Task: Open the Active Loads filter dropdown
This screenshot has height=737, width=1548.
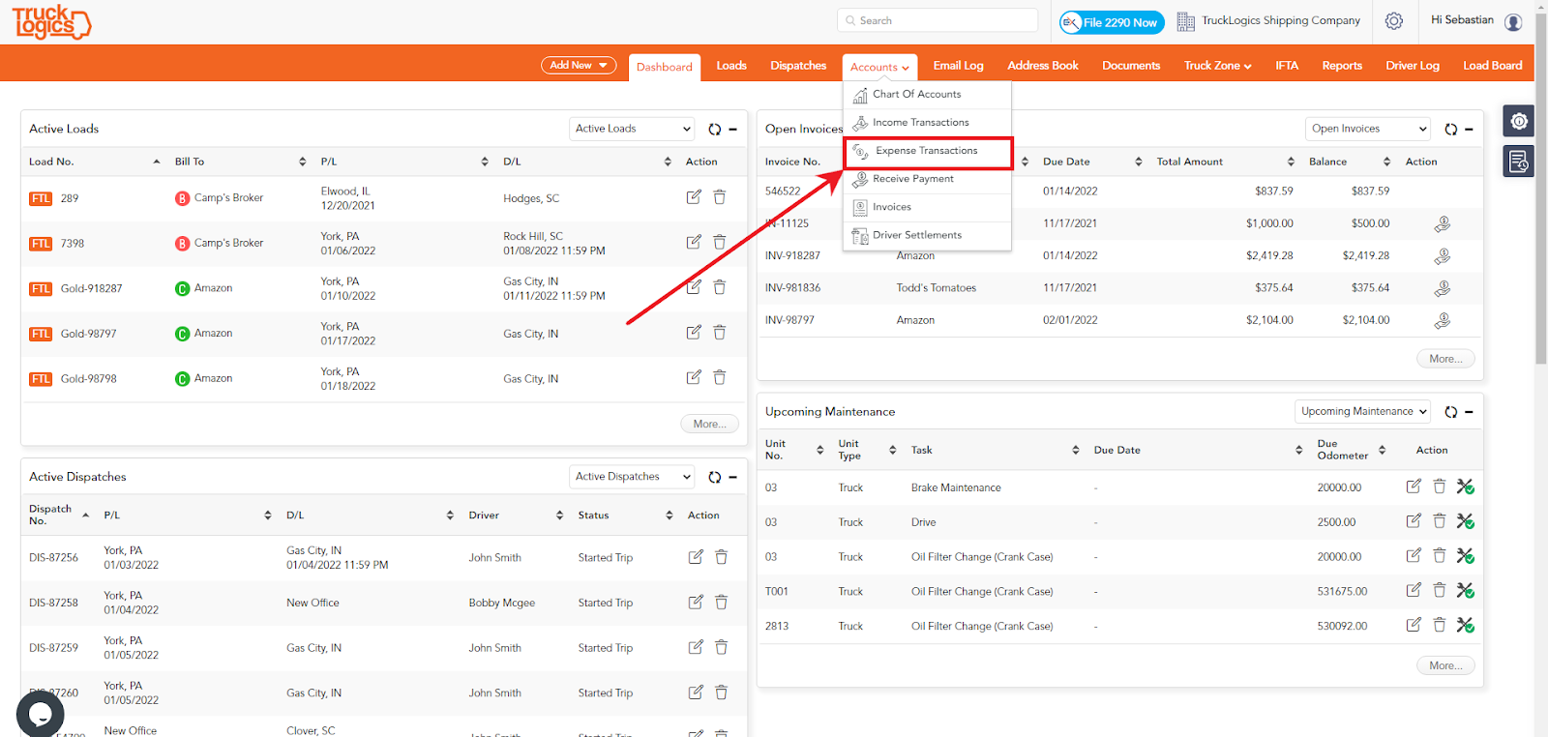Action: pos(632,129)
